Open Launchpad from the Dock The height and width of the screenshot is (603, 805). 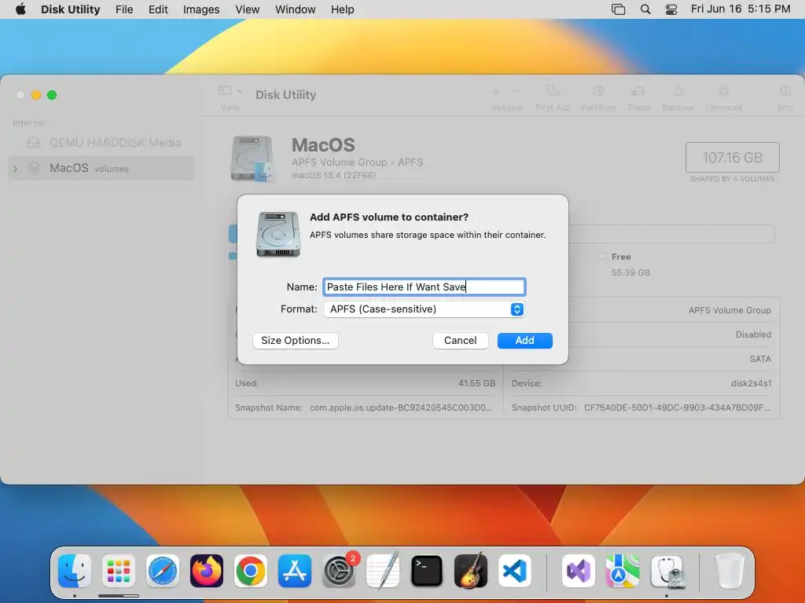click(x=119, y=571)
